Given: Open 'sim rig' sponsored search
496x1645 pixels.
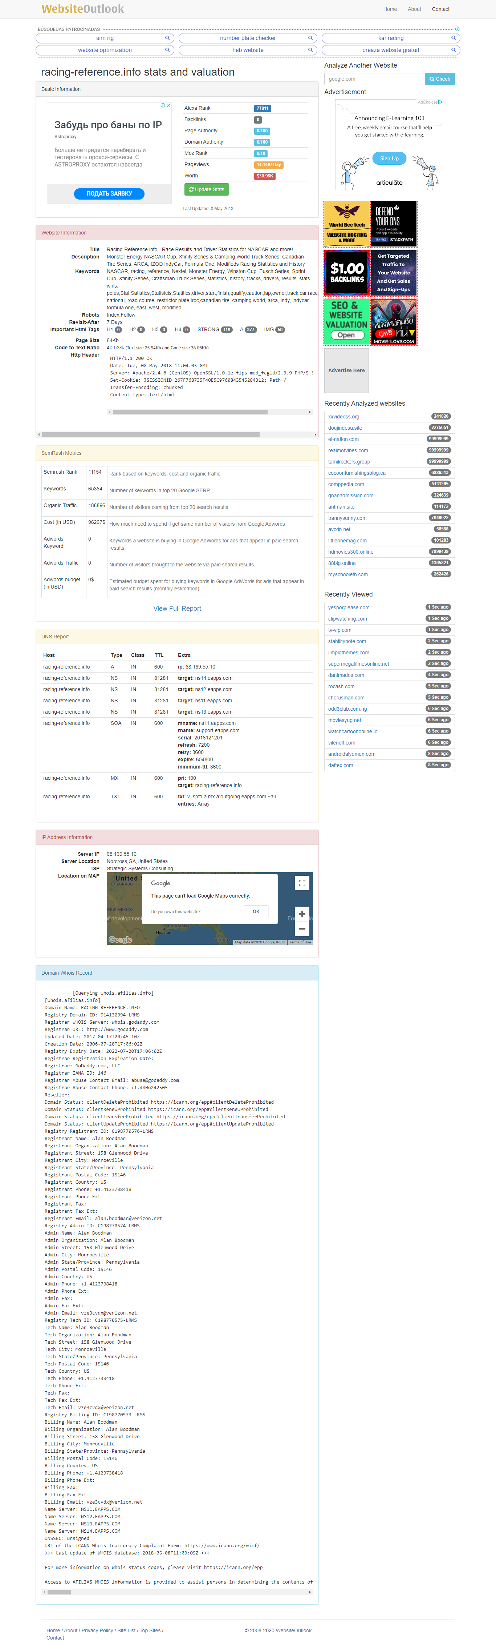Looking at the screenshot, I should click(105, 38).
